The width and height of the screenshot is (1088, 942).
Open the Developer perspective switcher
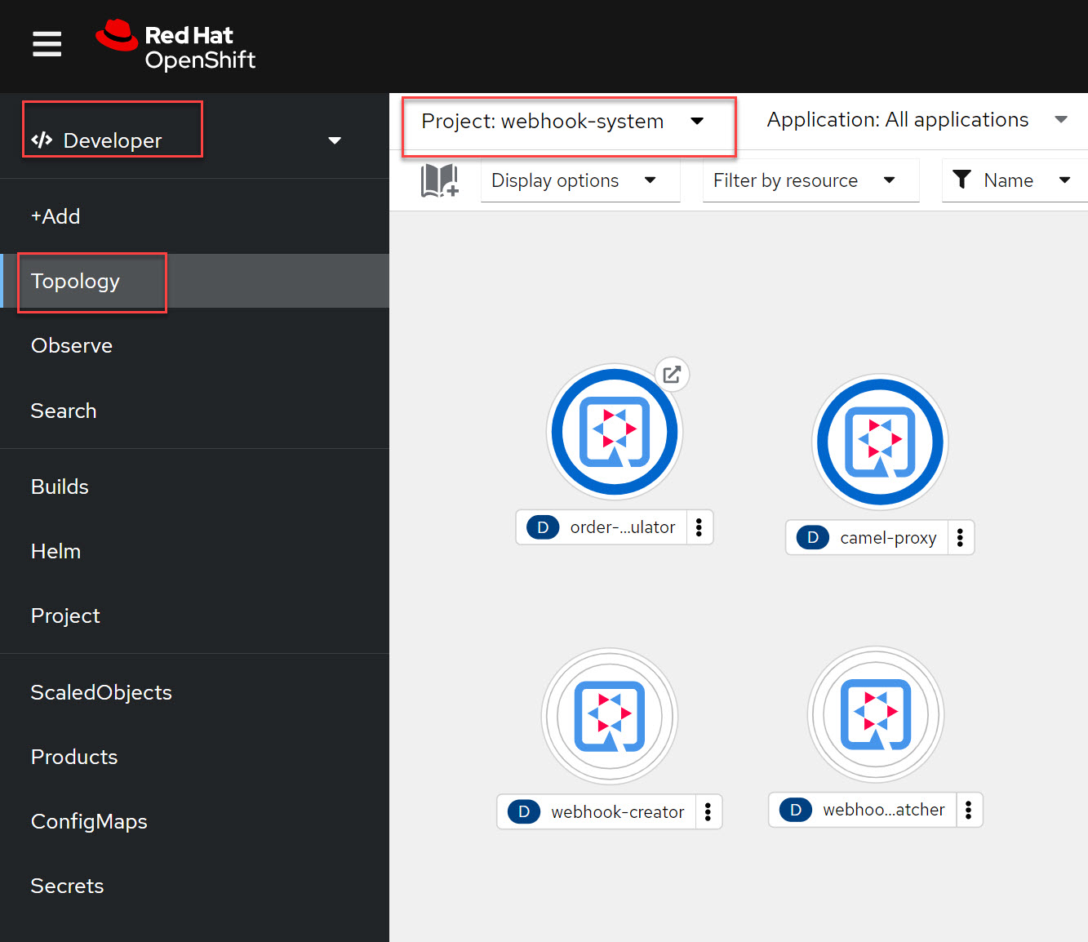click(186, 140)
